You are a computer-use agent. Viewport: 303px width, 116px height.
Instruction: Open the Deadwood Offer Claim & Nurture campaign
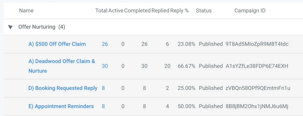pyautogui.click(x=62, y=61)
